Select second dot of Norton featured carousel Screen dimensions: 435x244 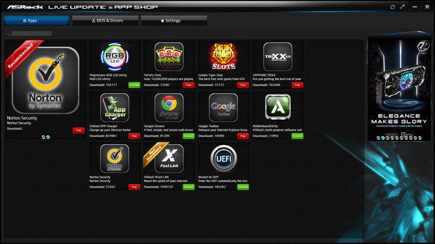tap(48, 137)
